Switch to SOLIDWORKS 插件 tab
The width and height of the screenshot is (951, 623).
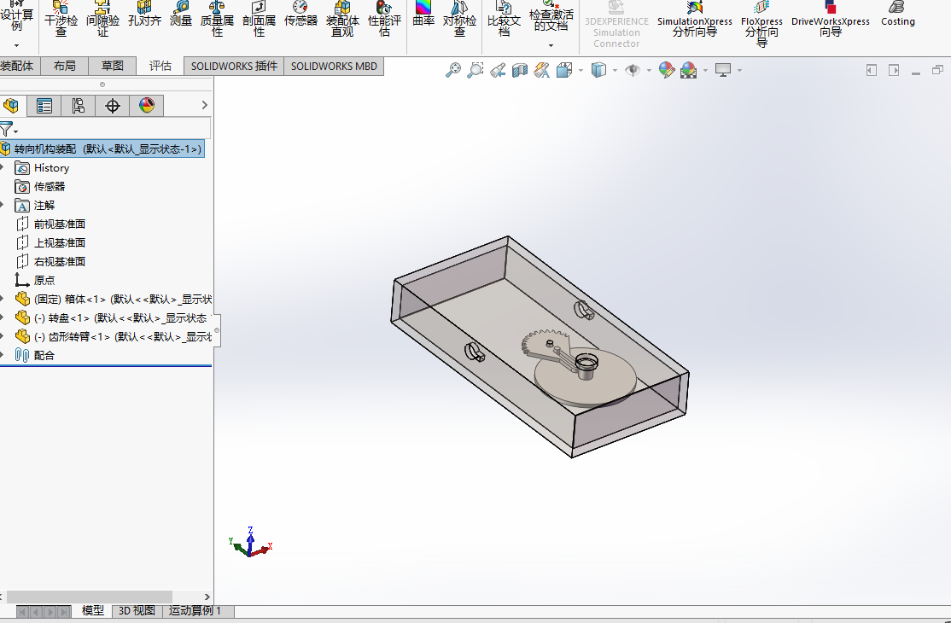click(234, 66)
